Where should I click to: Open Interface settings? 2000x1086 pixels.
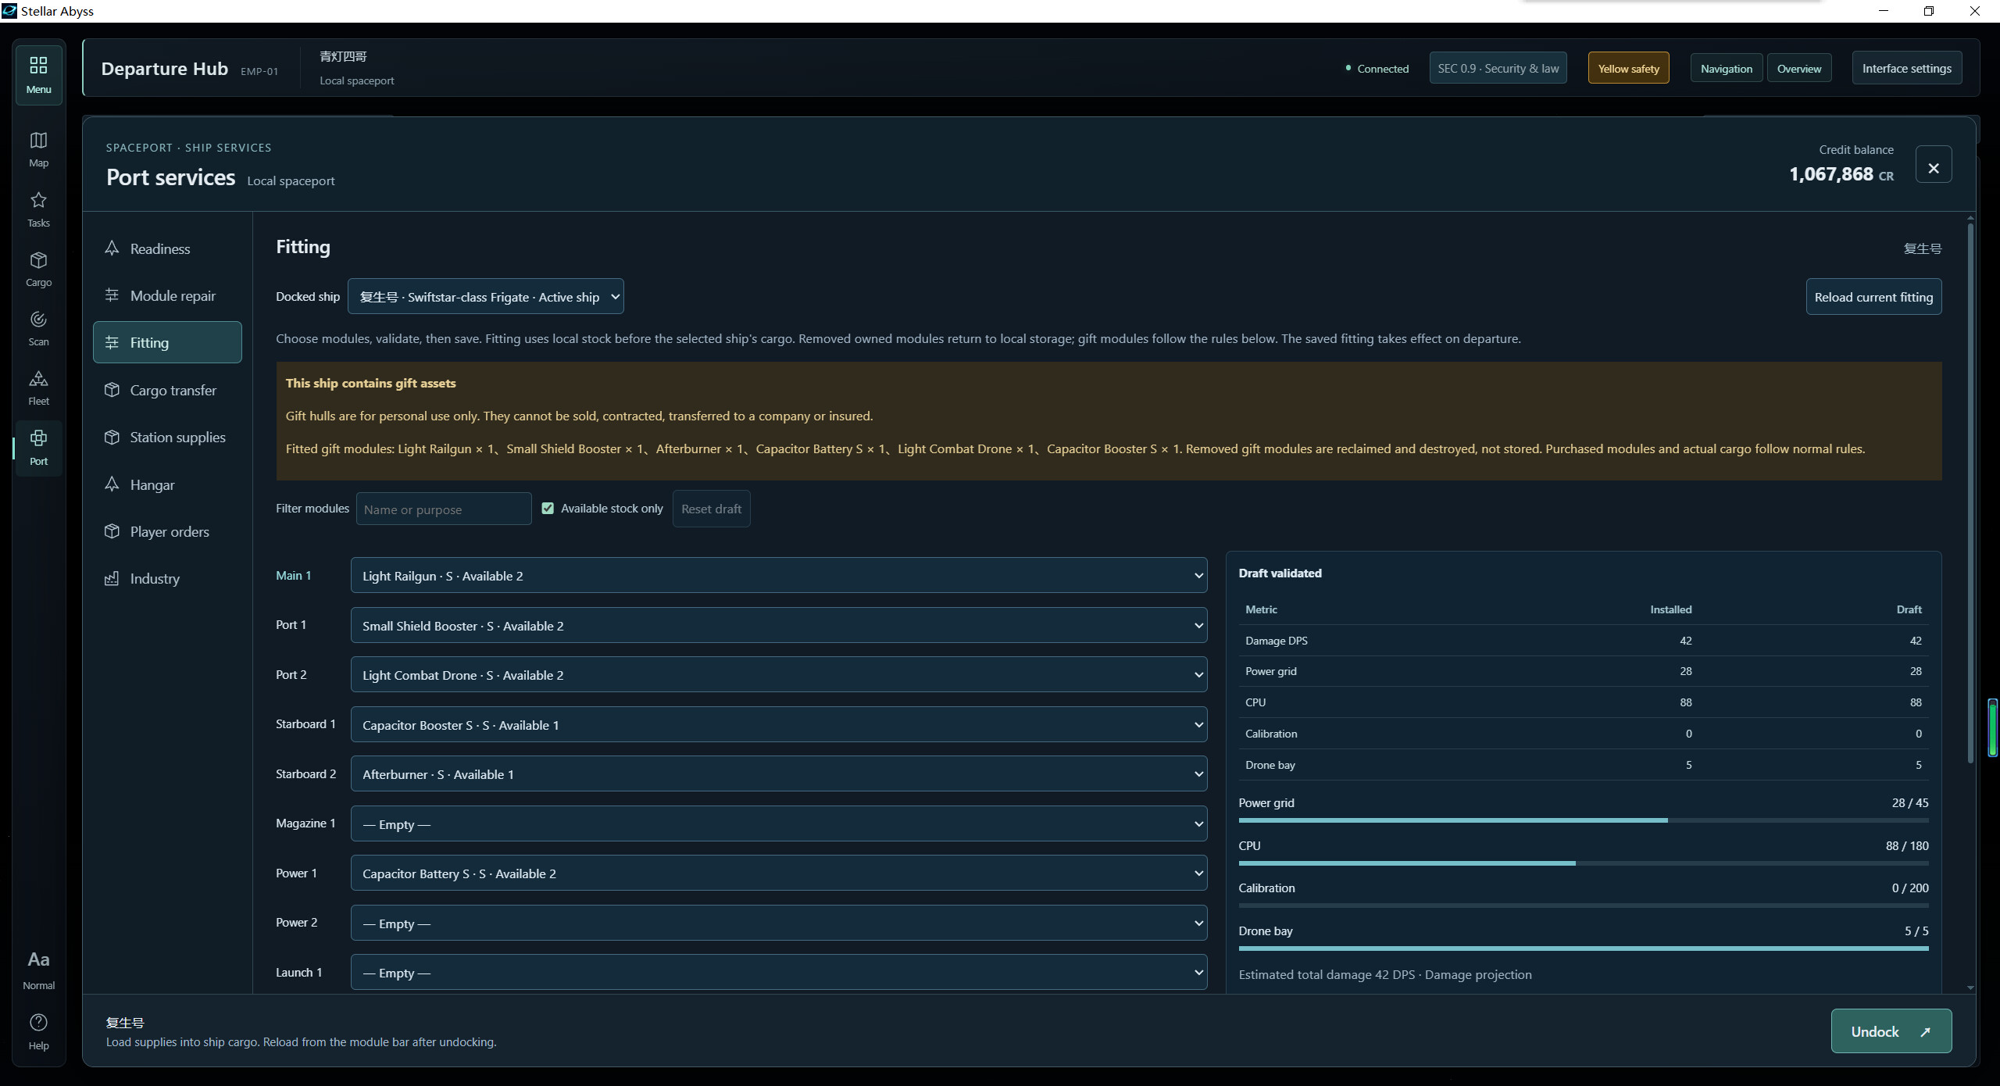tap(1906, 68)
